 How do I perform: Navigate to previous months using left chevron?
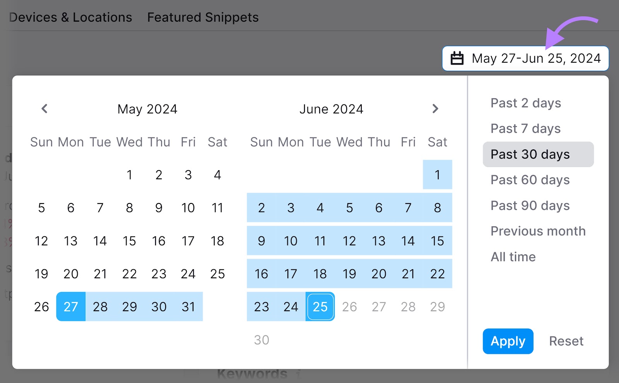(44, 109)
